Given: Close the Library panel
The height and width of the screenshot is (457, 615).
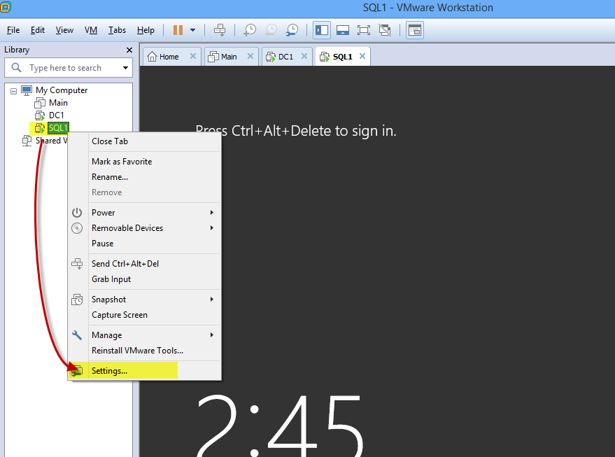Looking at the screenshot, I should tap(129, 50).
